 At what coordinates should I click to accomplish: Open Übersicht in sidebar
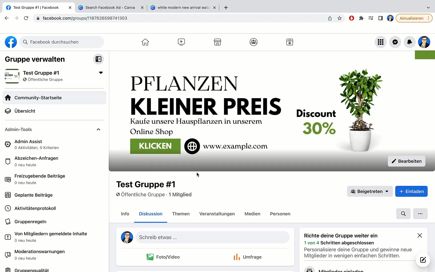(x=54, y=111)
